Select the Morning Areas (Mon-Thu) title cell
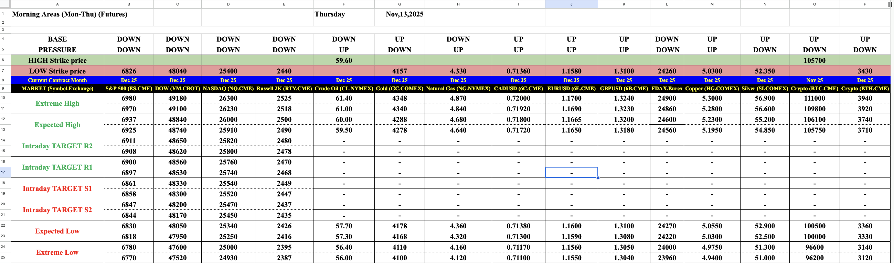This screenshot has height=263, width=894. [x=70, y=14]
